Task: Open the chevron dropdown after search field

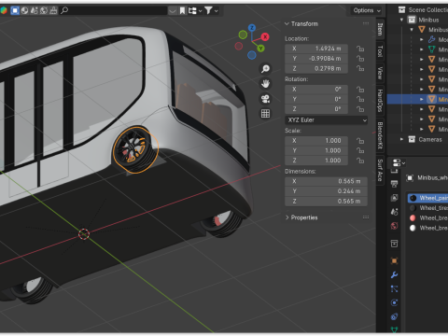Action: (173, 11)
